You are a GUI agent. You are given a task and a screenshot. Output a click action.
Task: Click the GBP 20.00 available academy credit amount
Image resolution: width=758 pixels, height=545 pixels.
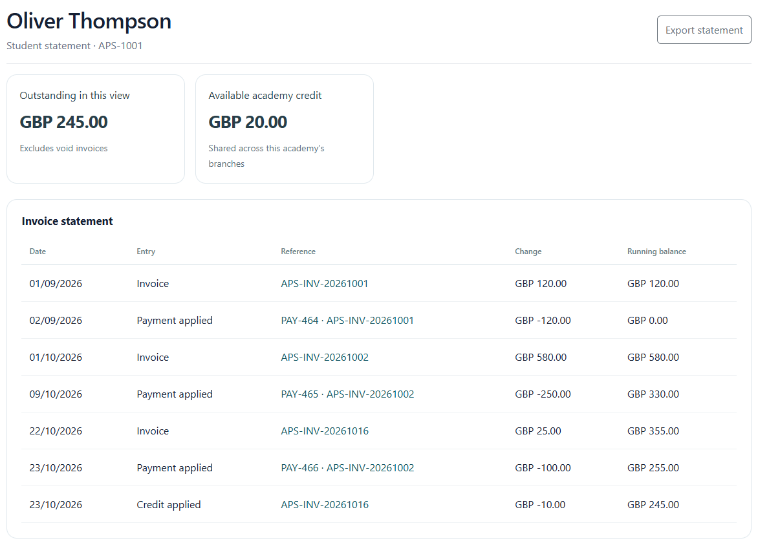coord(248,122)
